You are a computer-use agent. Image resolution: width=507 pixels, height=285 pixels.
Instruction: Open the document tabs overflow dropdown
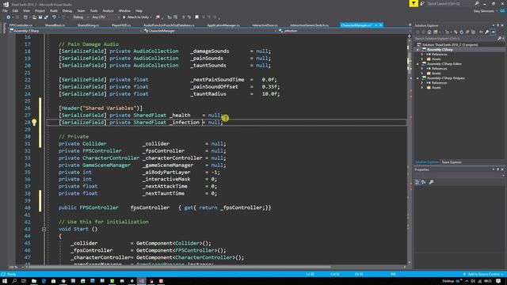tap(410, 25)
